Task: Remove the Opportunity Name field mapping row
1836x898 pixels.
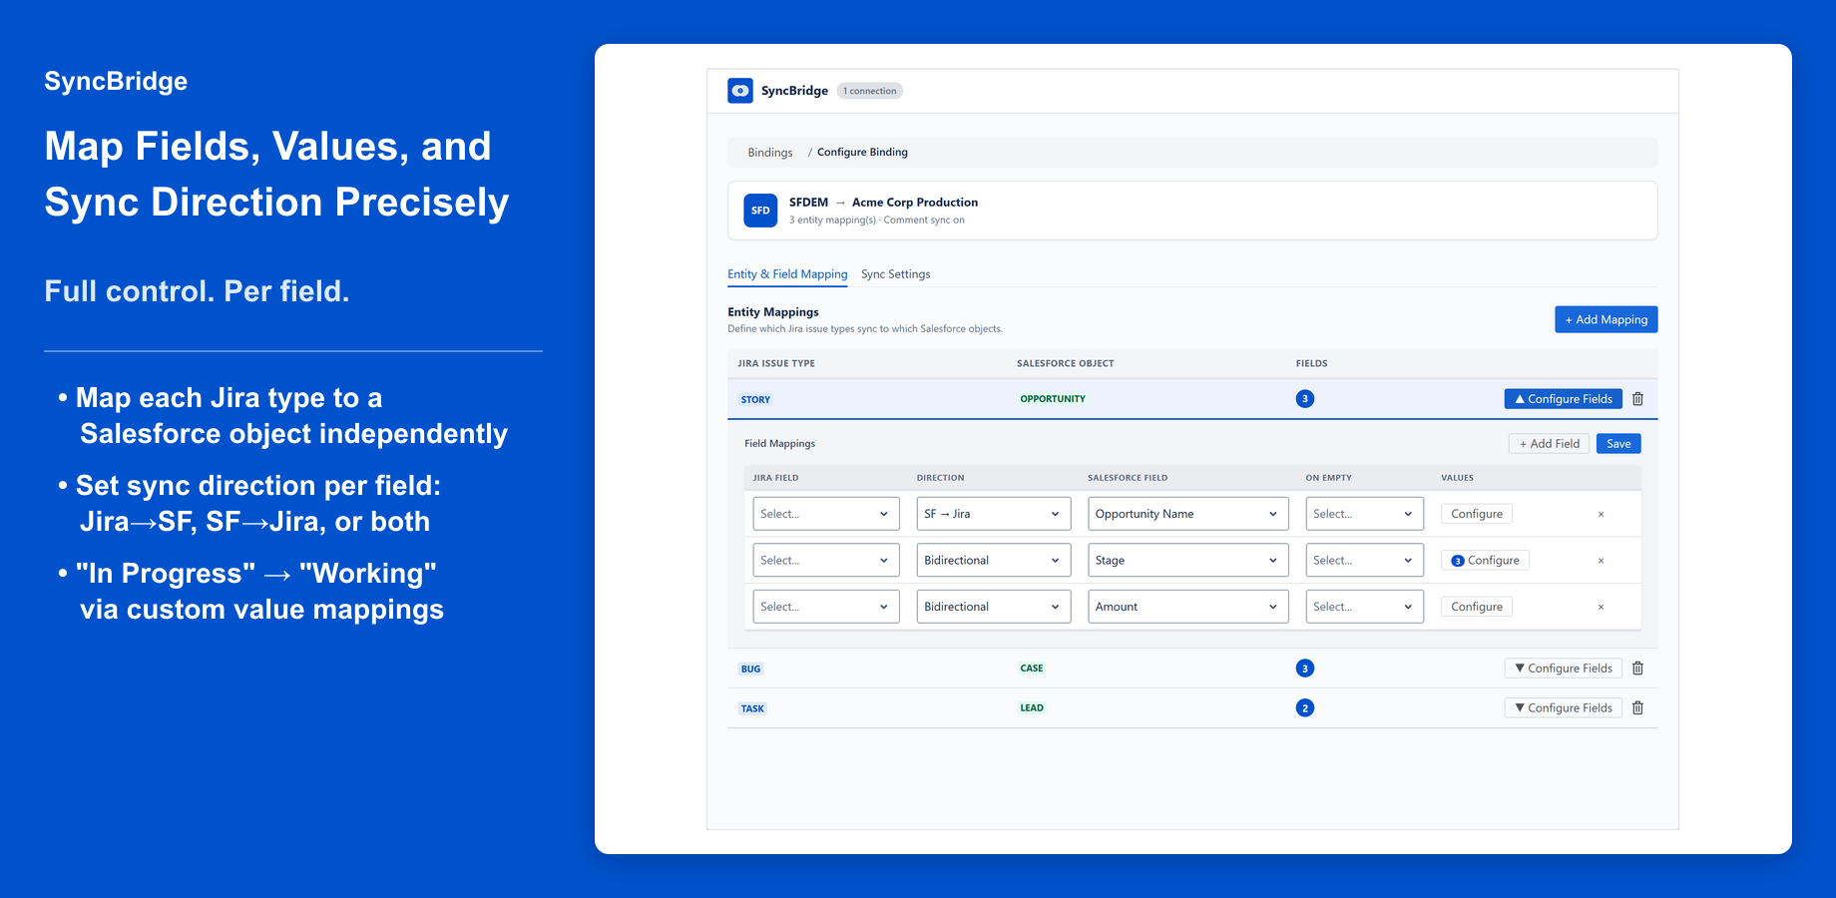Action: 1601,514
